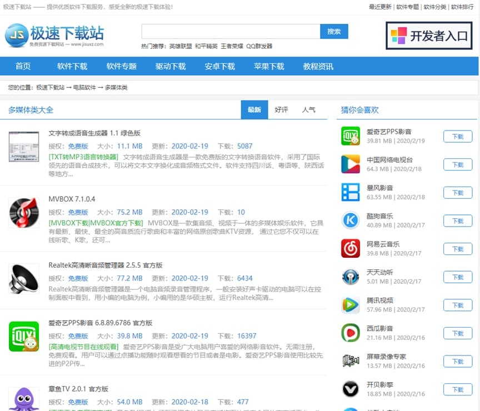
Task: Click the 极速下载站 JS logo
Action: coord(54,35)
